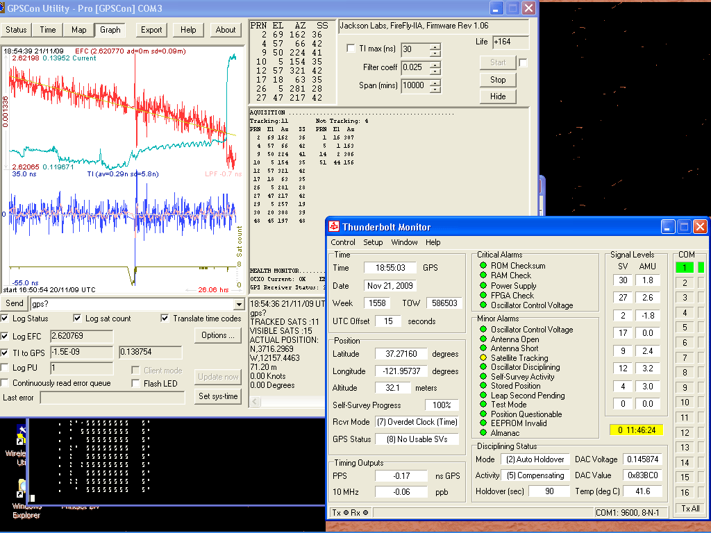Lower Filter coeff using the down arrow

(435, 71)
